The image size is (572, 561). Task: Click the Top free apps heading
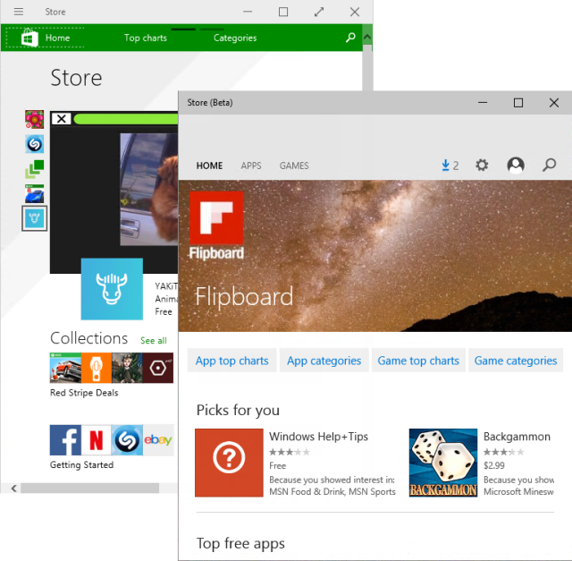(x=240, y=543)
